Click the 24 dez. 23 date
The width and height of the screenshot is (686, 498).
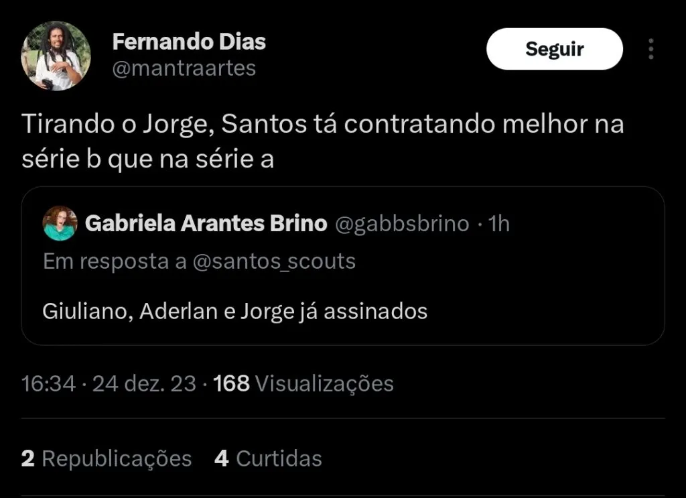point(144,383)
